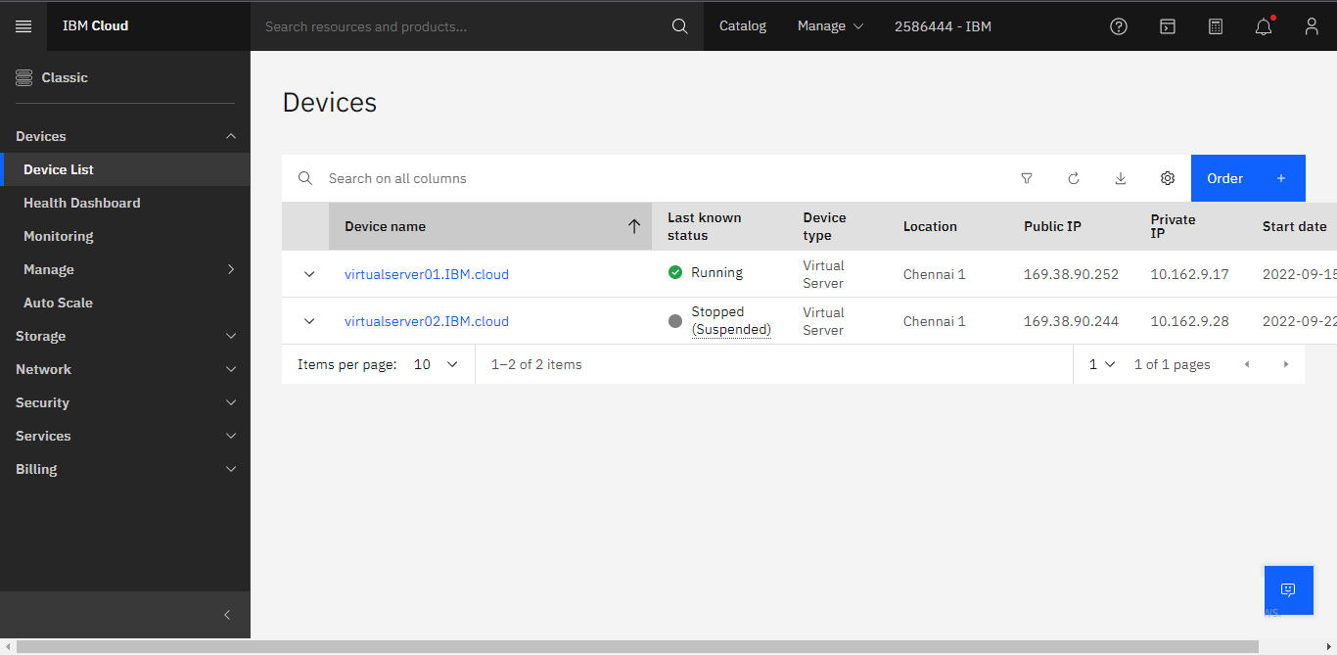This screenshot has height=655, width=1337.
Task: Open the hamburger navigation menu
Action: pyautogui.click(x=23, y=26)
